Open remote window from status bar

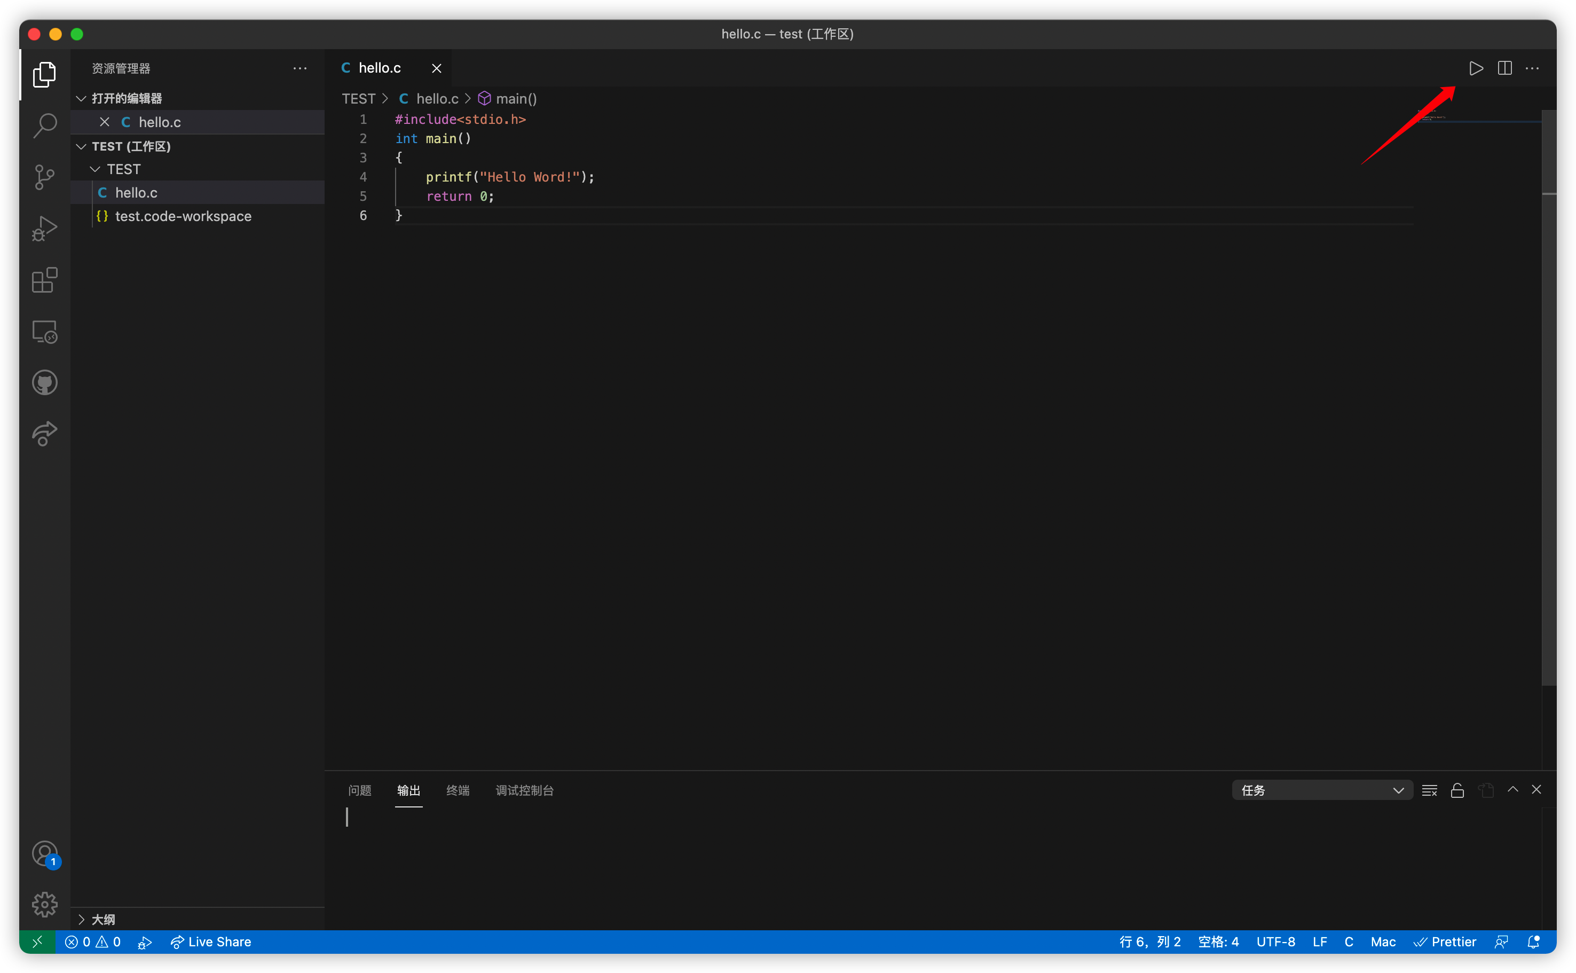tap(37, 941)
